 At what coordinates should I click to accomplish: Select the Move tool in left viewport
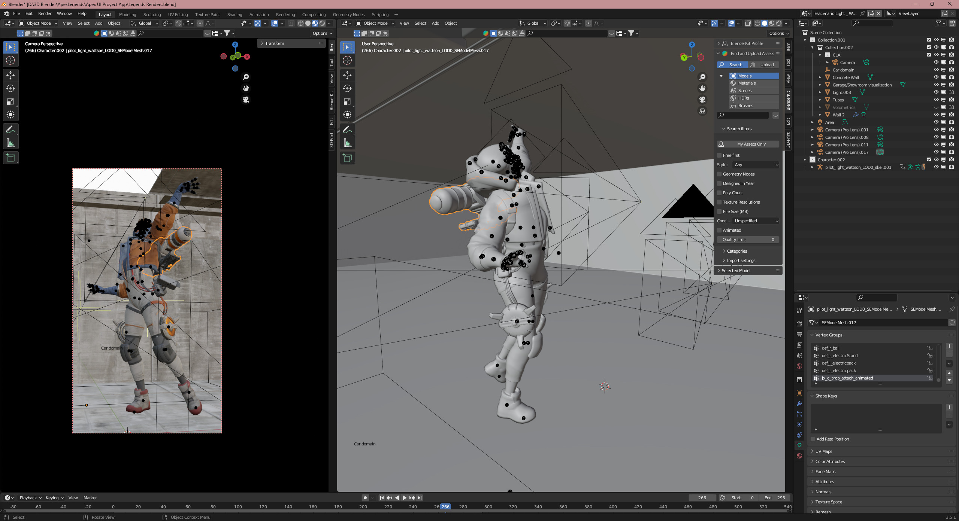tap(10, 75)
